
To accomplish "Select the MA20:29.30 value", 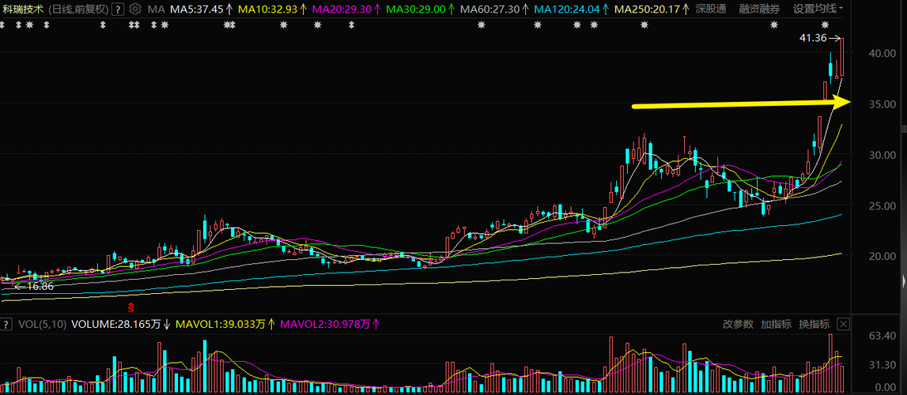I will [341, 9].
